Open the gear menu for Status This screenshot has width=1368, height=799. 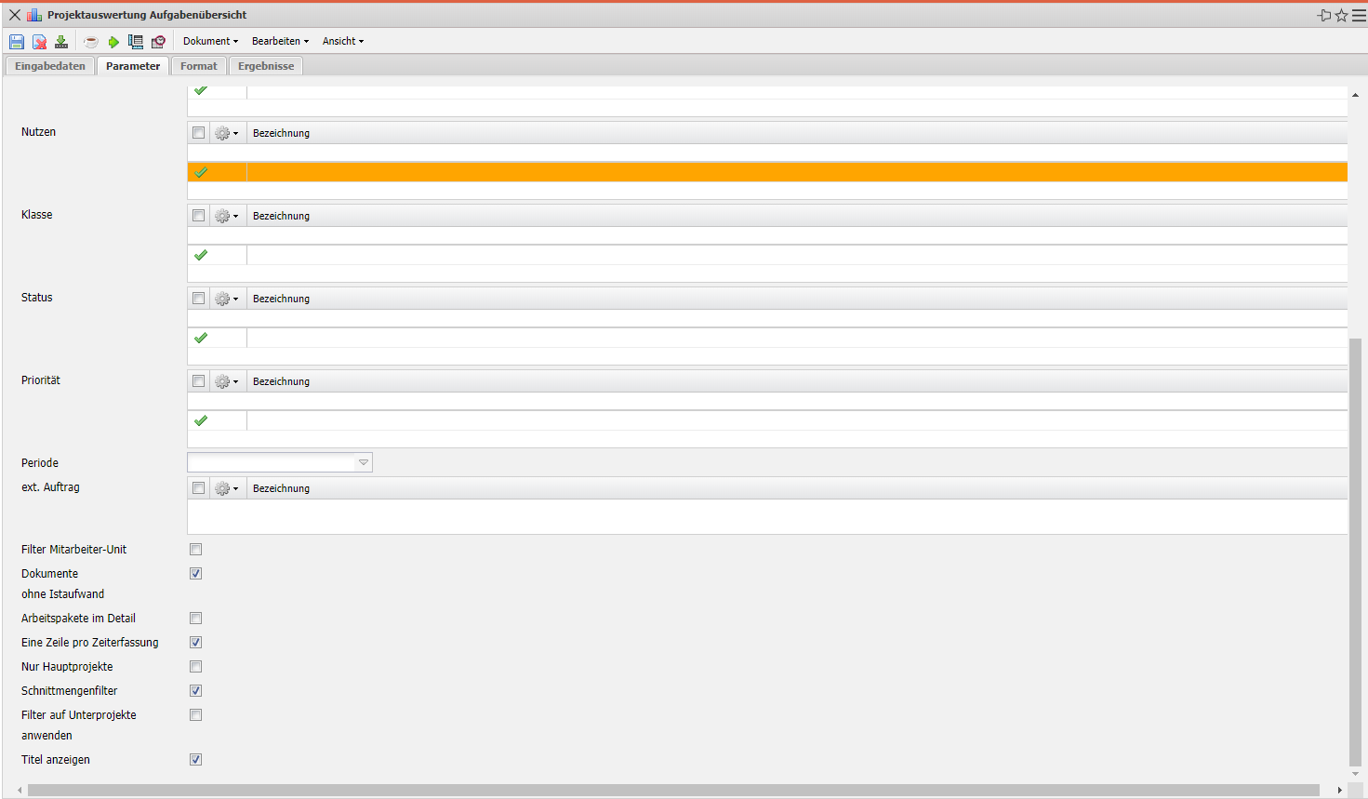tap(227, 299)
